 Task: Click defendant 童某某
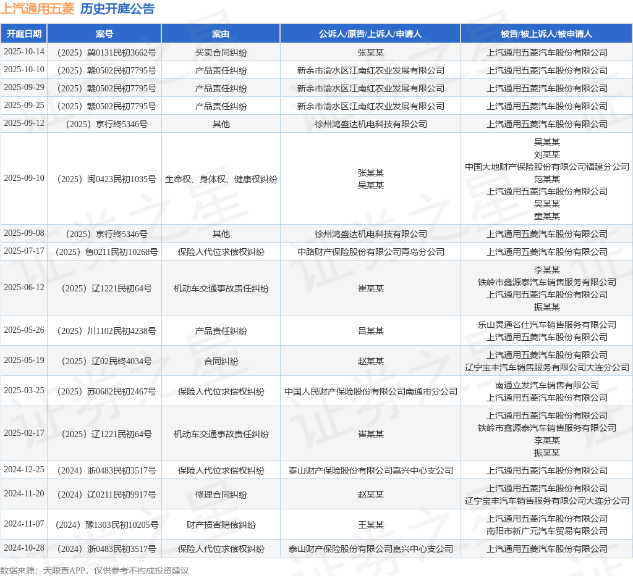click(x=546, y=216)
